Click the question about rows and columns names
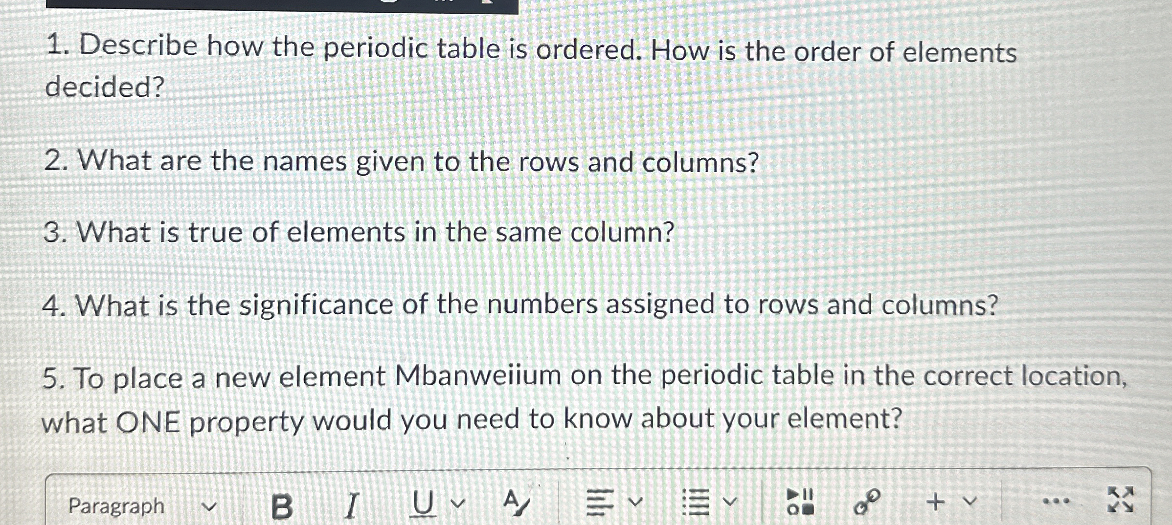 [x=402, y=161]
